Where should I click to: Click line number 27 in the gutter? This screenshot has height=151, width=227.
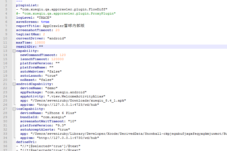(5, 109)
